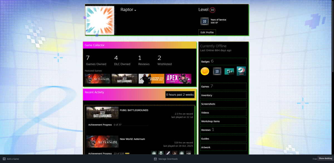This screenshot has height=163, width=334.
Task: Open the Reviews 1 sidebar link
Action: pos(224,130)
